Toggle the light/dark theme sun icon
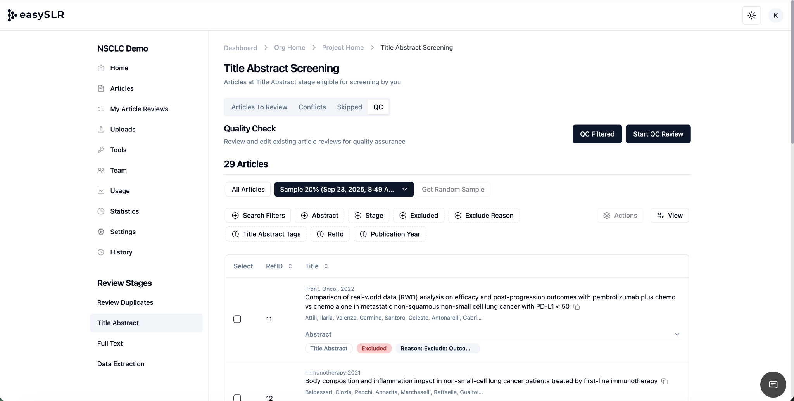Screen dimensions: 794x401 (751, 16)
